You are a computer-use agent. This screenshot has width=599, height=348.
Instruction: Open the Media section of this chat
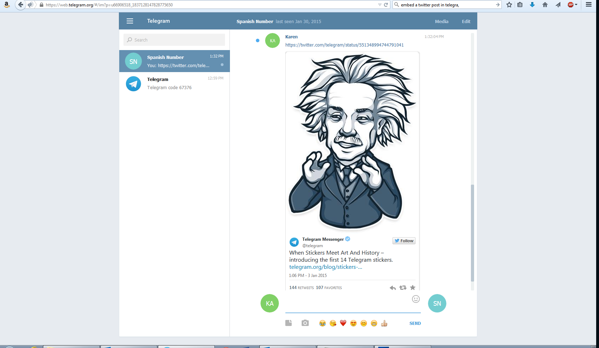click(442, 21)
